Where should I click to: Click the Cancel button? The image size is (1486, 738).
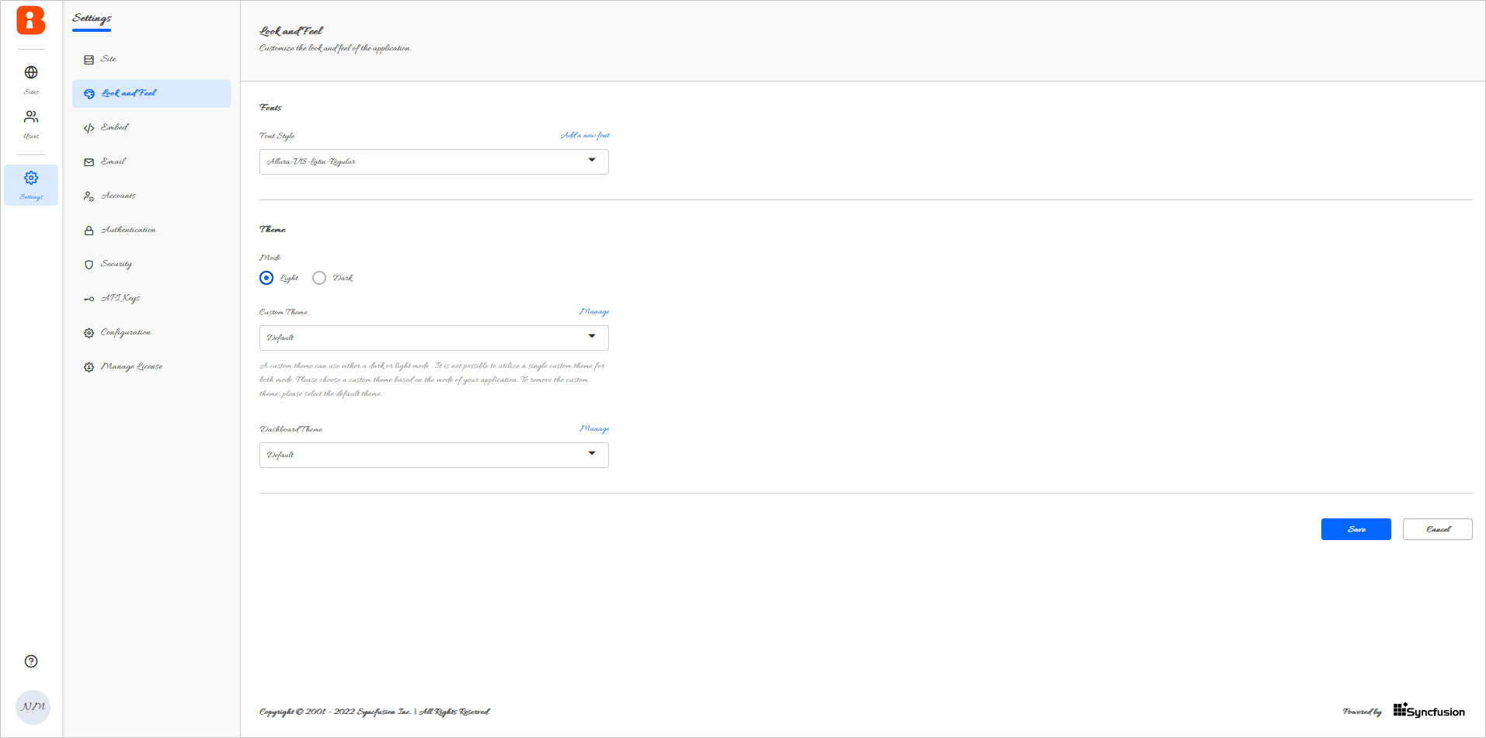pyautogui.click(x=1437, y=529)
